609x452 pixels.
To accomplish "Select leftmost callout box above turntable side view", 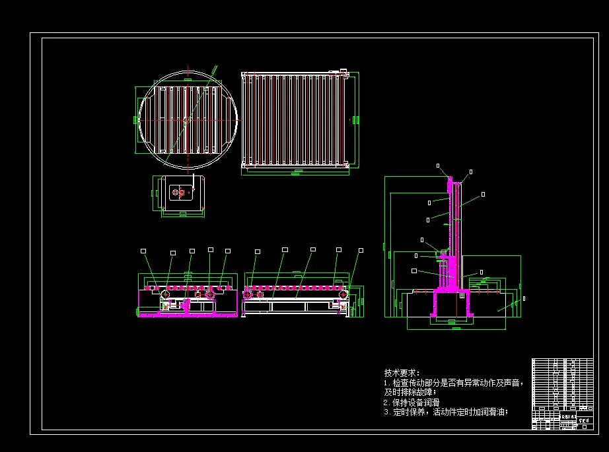I will pos(143,251).
